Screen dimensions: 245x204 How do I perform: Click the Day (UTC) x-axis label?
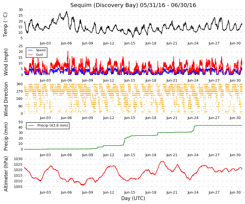(x=133, y=198)
